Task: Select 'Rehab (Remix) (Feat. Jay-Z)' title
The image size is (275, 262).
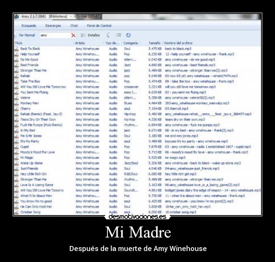Action: 41,114
